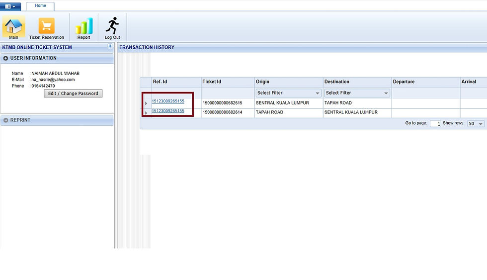This screenshot has height=280, width=487.
Task: Open Ref. Id link for ticket 15000000000682614
Action: (x=168, y=110)
